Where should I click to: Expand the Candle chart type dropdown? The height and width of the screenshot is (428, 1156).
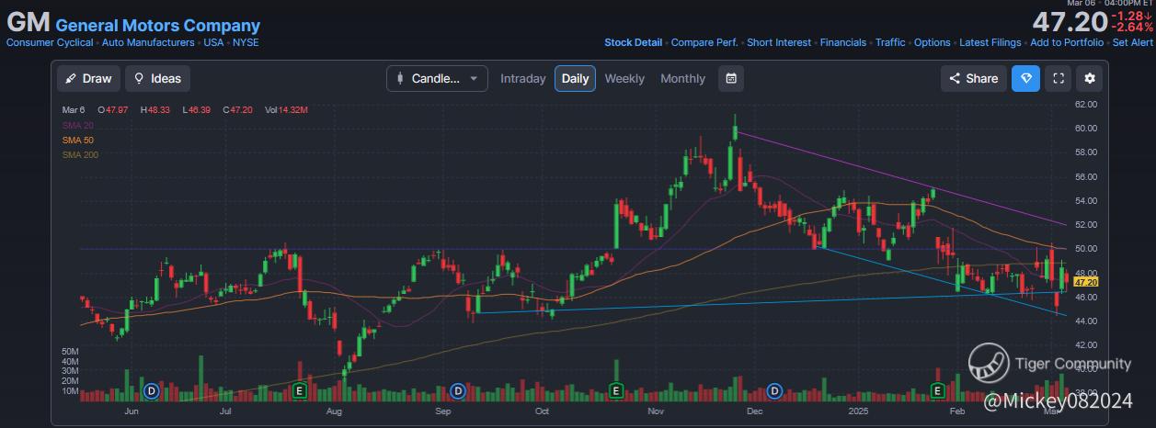[x=437, y=79]
